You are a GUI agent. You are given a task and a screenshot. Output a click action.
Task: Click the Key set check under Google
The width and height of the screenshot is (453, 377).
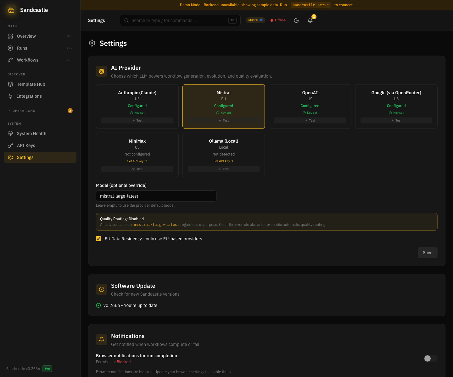coord(396,113)
